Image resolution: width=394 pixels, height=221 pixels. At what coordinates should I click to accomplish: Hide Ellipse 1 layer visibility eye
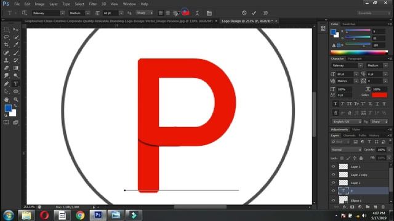[x=334, y=200]
